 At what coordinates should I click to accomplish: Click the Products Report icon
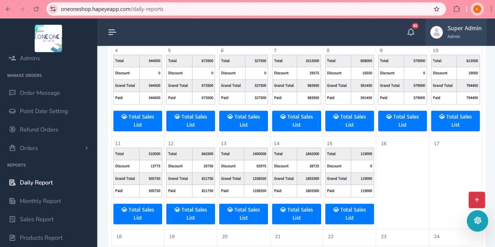[x=12, y=238]
